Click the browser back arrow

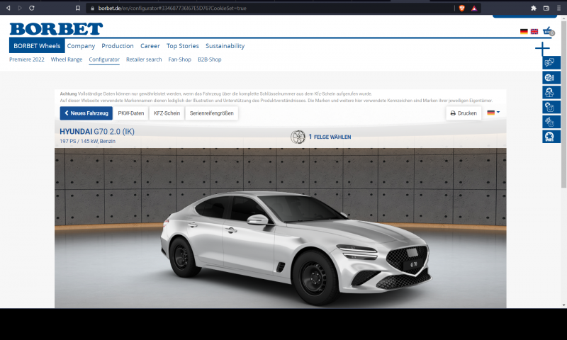tap(8, 8)
